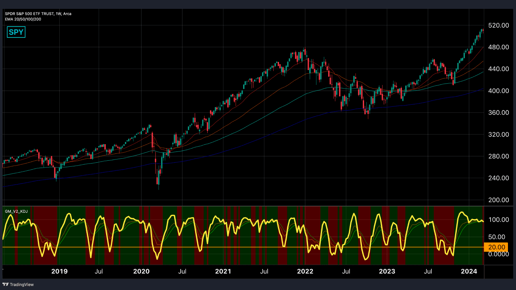Click the SPY ticker badge
The height and width of the screenshot is (290, 516).
coord(16,32)
